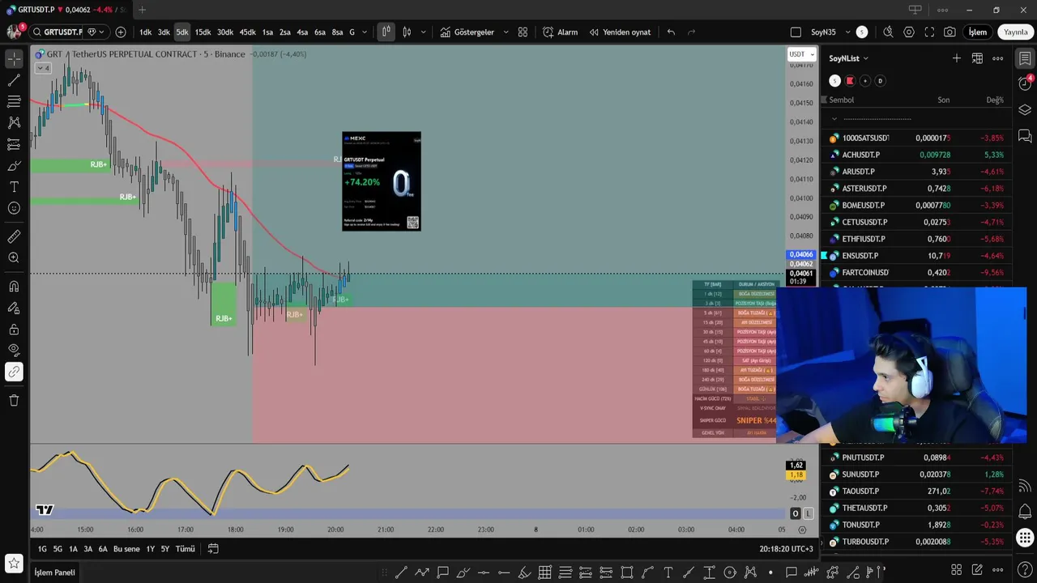Select the TAOUSDT.P watchlist row
The width and height of the screenshot is (1037, 583).
[x=915, y=491]
